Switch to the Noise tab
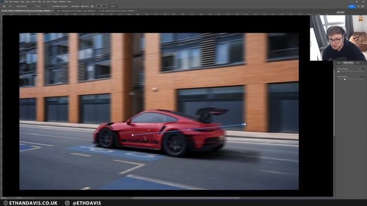Viewport: 367px width, 206px height. point(357,63)
